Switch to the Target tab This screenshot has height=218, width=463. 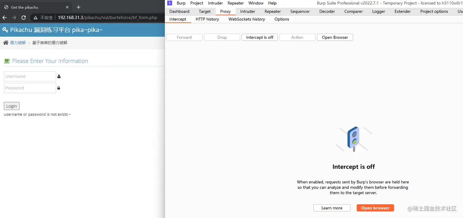(x=205, y=11)
